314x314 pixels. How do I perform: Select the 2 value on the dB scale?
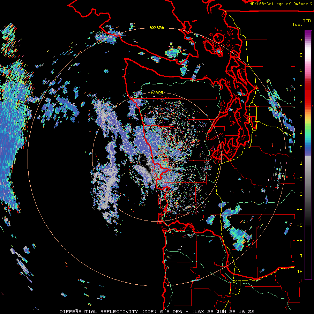point(301,117)
